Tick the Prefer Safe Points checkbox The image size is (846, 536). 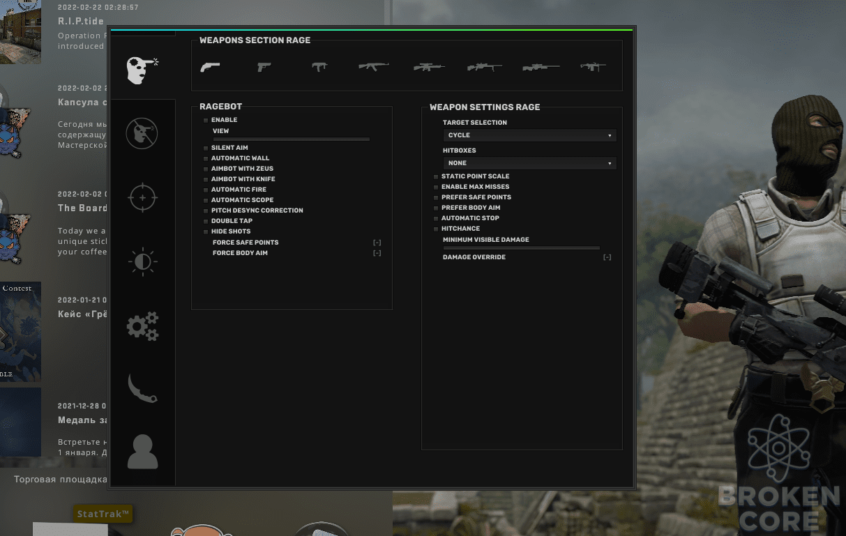436,198
